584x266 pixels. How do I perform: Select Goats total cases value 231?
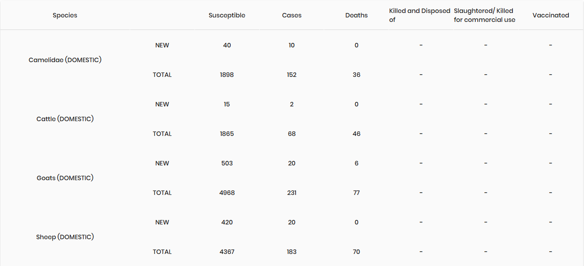[x=292, y=193]
